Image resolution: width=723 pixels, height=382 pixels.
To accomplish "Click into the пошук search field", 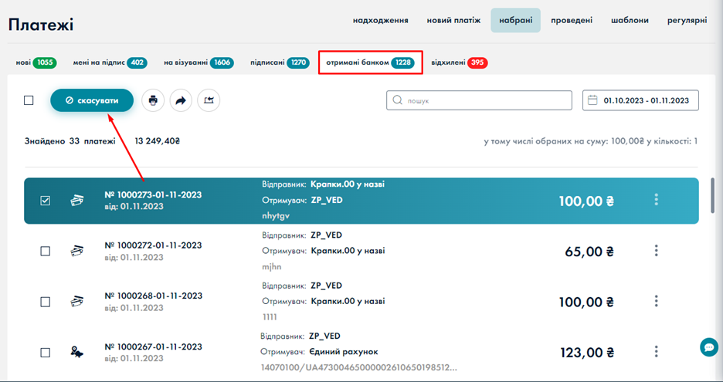I will pos(479,100).
